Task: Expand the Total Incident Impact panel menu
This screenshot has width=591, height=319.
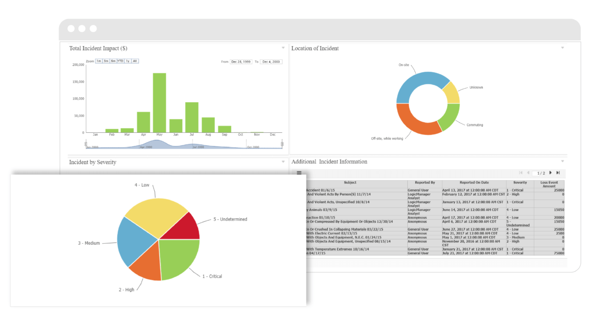Action: tap(283, 48)
